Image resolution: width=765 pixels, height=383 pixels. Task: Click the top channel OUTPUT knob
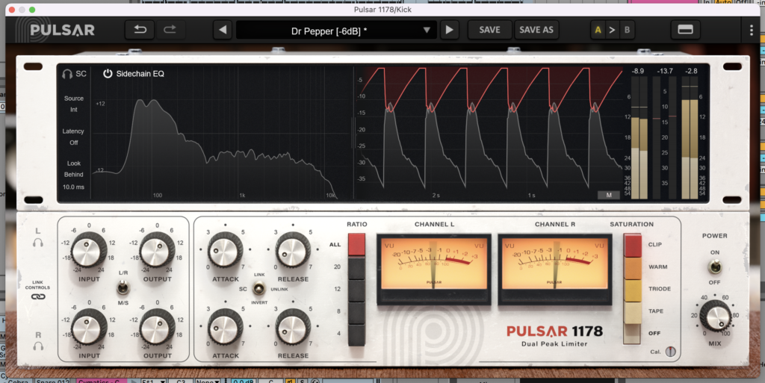click(157, 249)
